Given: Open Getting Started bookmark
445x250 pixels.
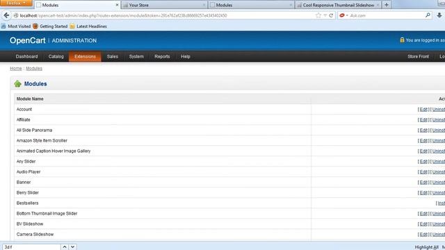Looking at the screenshot, I should click(50, 26).
